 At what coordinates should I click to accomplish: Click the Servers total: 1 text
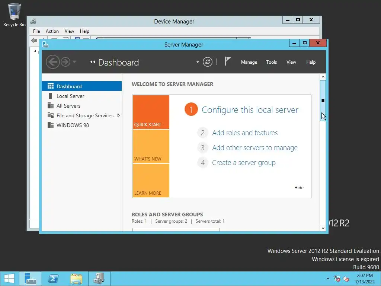point(210,221)
